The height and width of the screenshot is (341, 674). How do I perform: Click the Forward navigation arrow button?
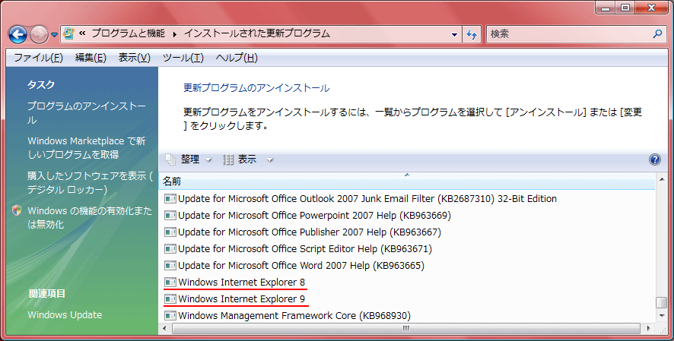tap(39, 34)
